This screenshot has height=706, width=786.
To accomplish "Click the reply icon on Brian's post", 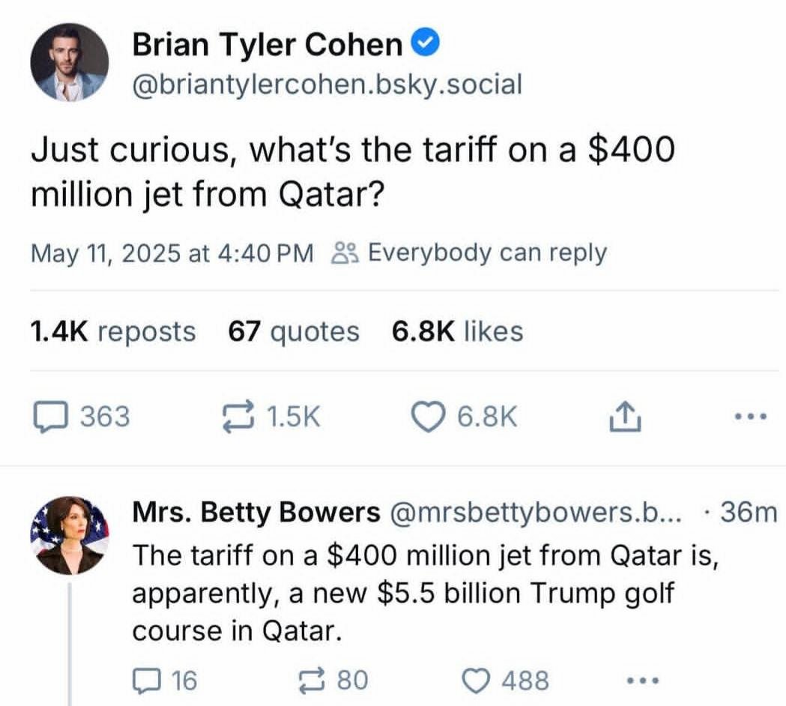I will 49,417.
